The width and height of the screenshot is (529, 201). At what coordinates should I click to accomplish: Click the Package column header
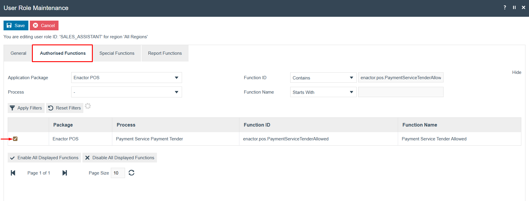coord(80,125)
